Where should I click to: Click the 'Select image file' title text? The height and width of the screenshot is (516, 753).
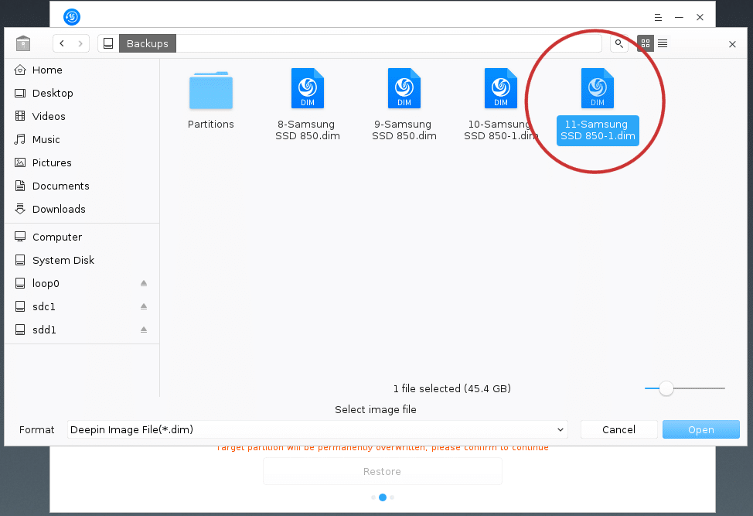(376, 409)
